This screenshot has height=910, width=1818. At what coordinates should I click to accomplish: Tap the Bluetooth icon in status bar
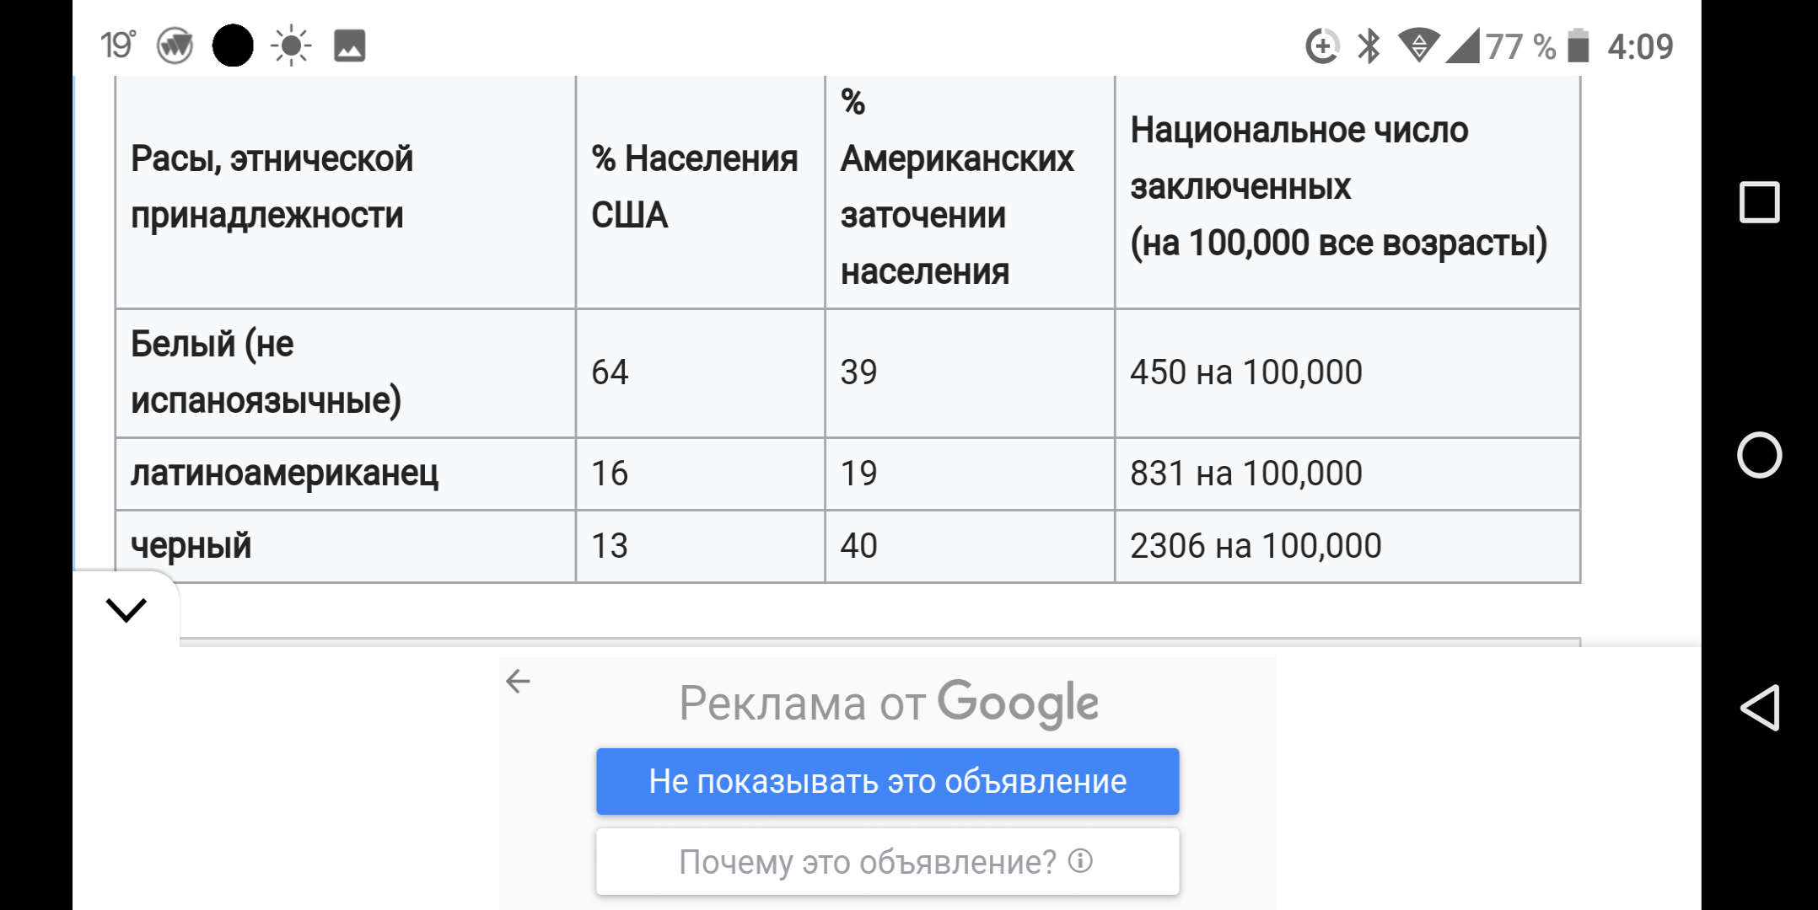point(1369,45)
